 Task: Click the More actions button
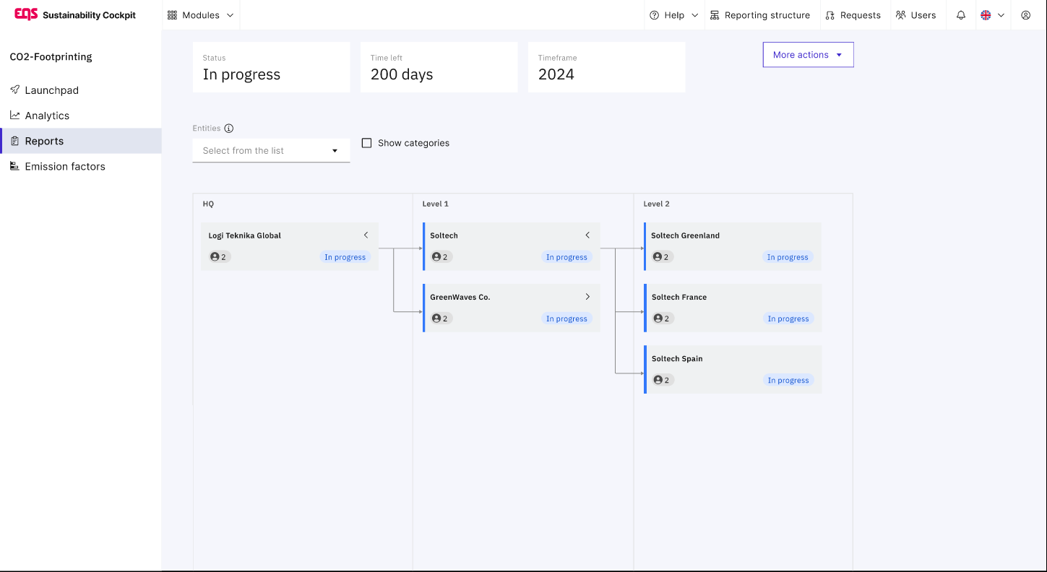[x=808, y=55]
